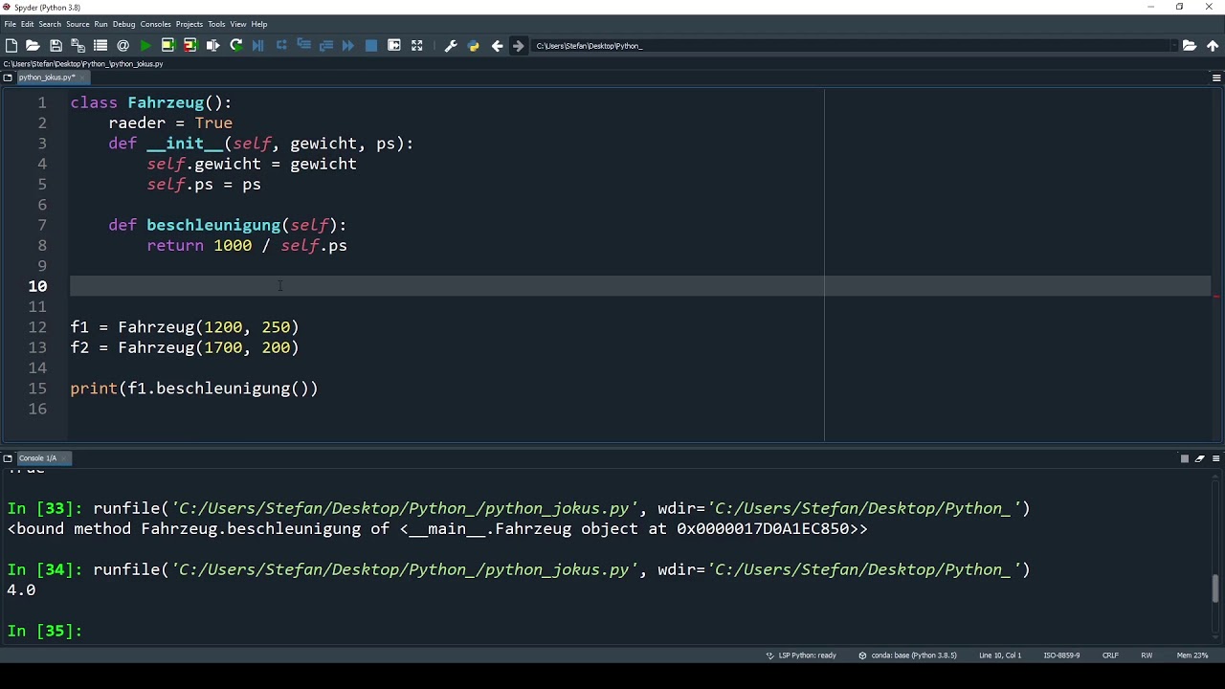Image resolution: width=1225 pixels, height=689 pixels.
Task: Open Preferences wrench icon
Action: point(451,46)
